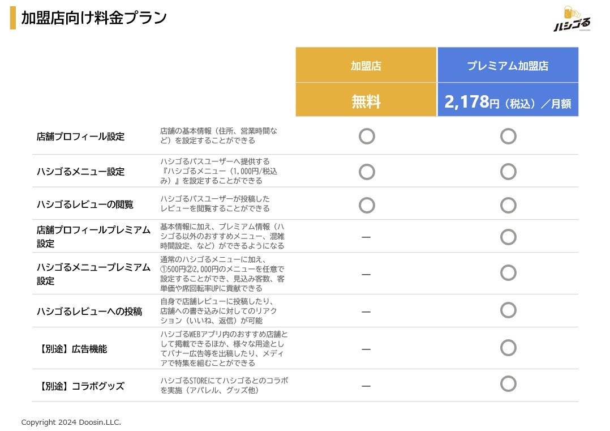This screenshot has height=431, width=610.
Task: Click the プレミアム加盟店 circle for 店舗プロフィール設定
Action: (508, 136)
